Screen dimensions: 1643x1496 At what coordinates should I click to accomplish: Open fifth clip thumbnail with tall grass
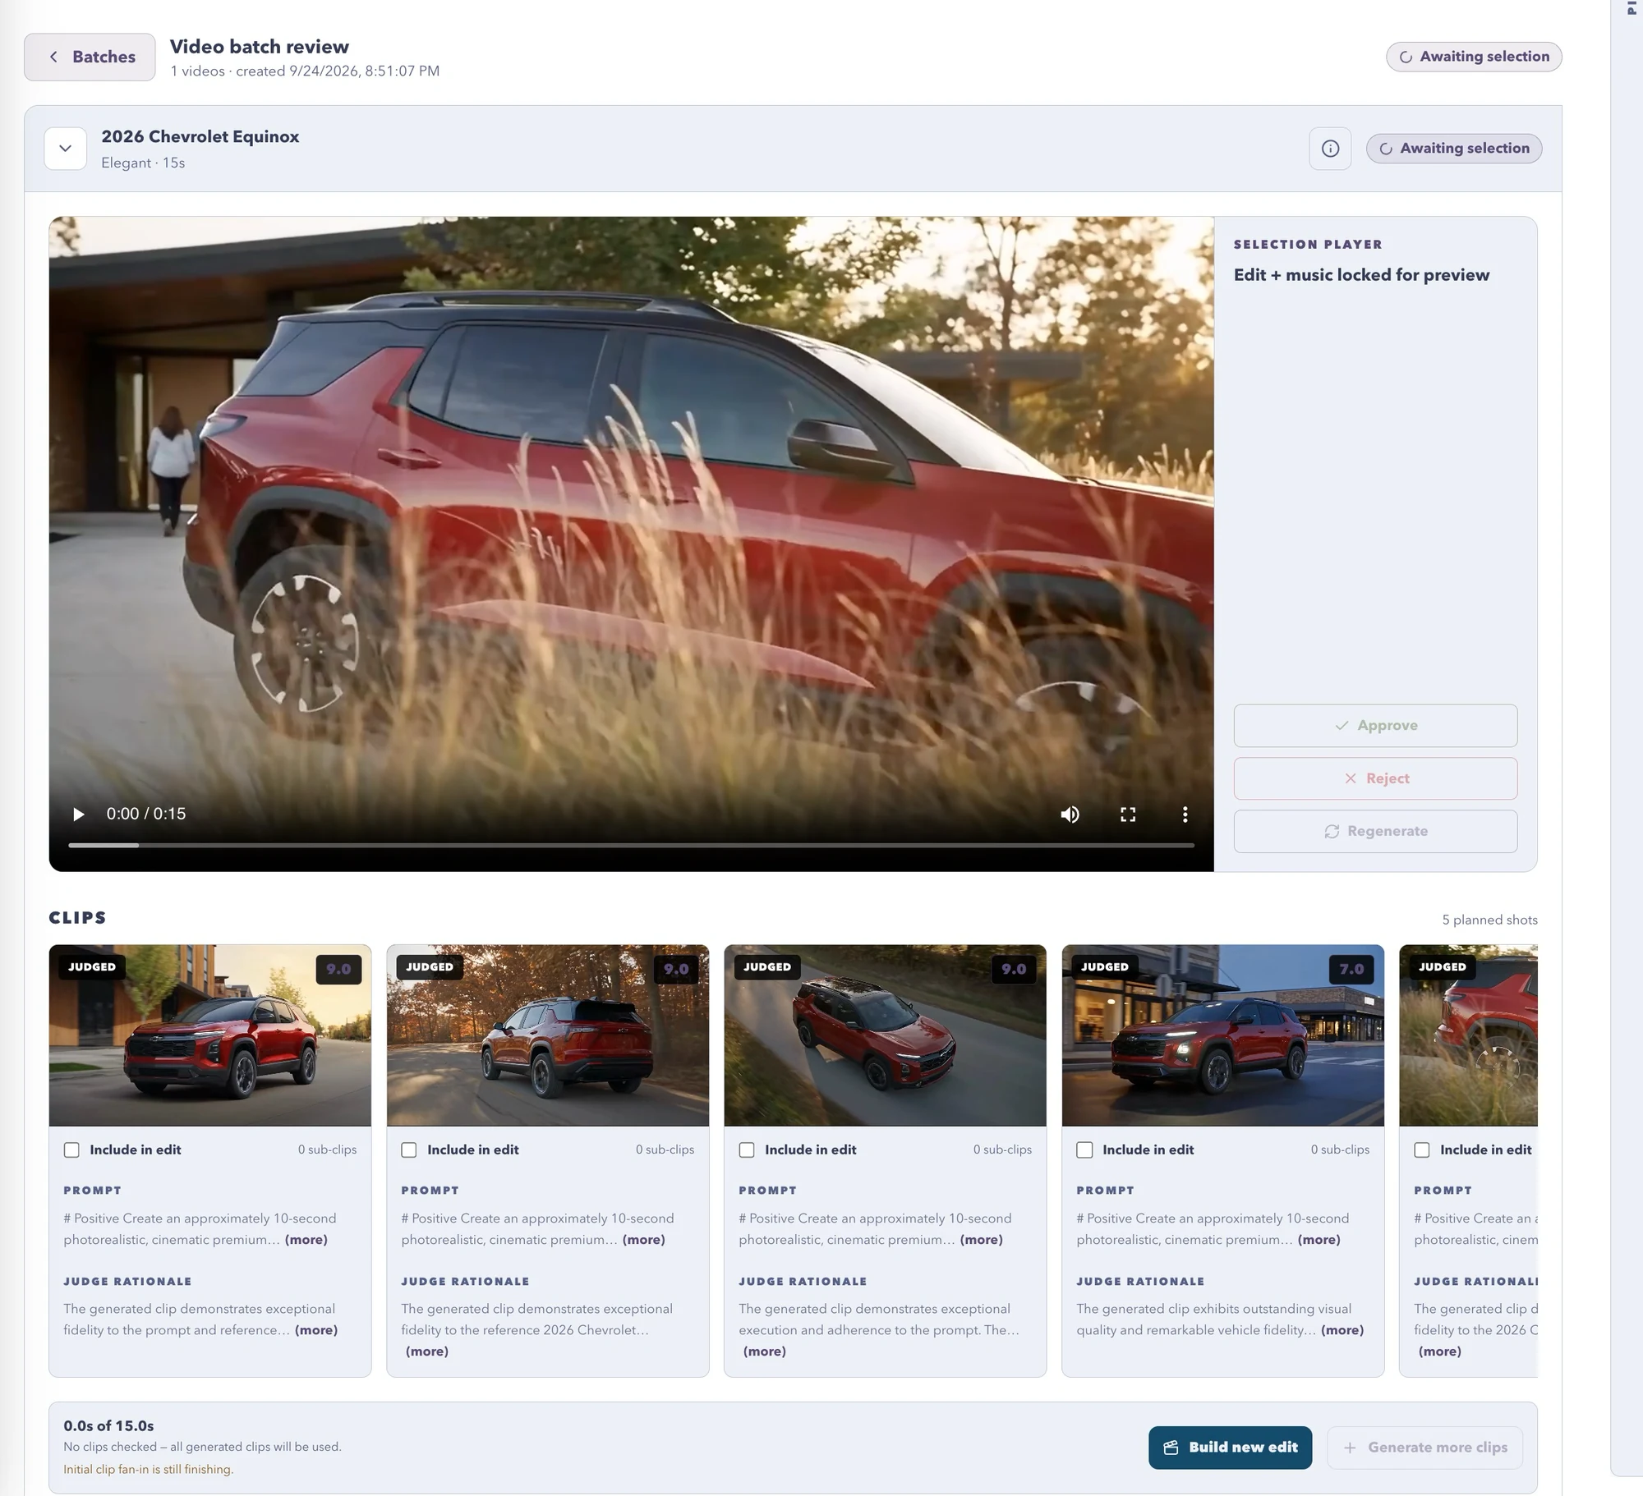pyautogui.click(x=1468, y=1035)
